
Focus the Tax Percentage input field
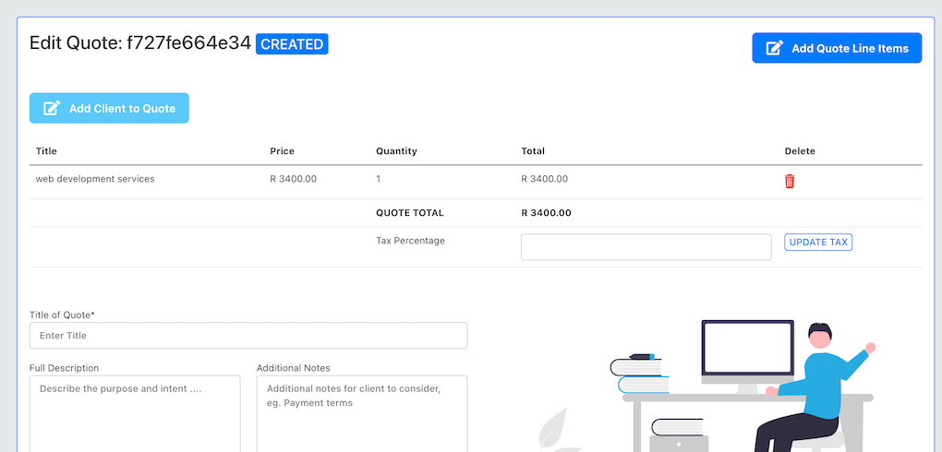point(646,246)
